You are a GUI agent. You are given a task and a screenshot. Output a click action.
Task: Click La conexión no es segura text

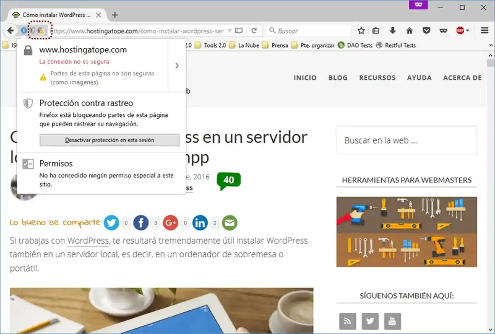74,61
